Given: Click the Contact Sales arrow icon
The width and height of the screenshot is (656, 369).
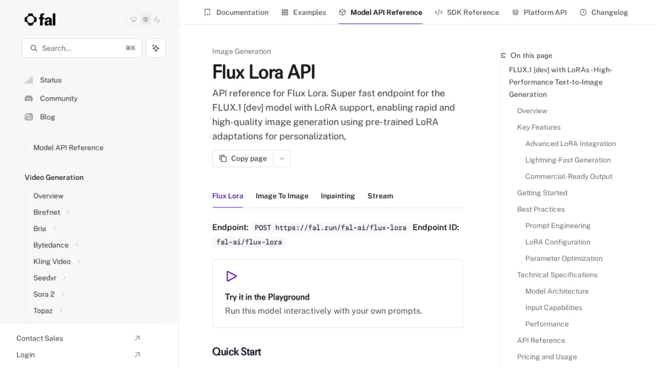Looking at the screenshot, I should [137, 338].
